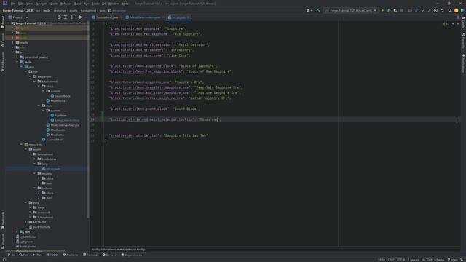The height and width of the screenshot is (262, 466).
Task: Collapse the Forge-Tutorial-1.20.X root node
Action: pos(8,23)
